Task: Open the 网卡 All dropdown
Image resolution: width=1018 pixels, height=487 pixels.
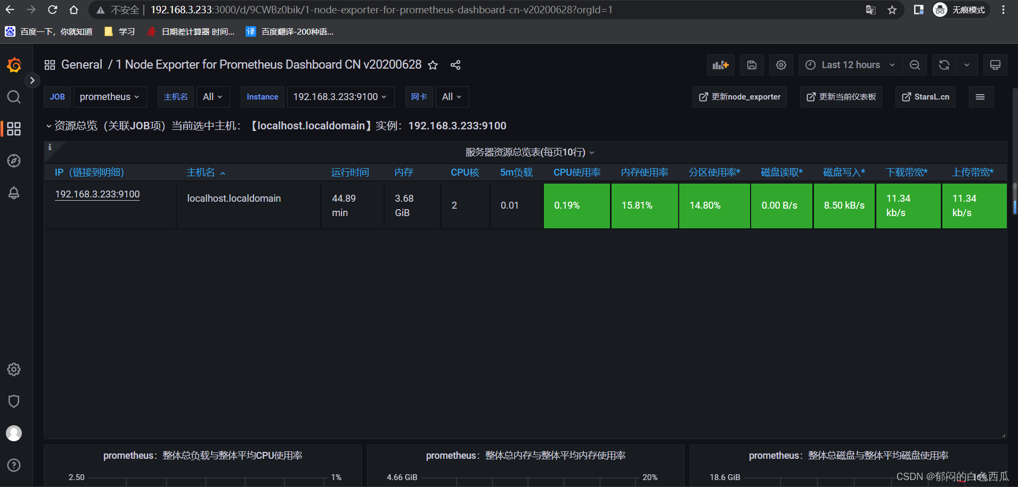Action: point(452,97)
